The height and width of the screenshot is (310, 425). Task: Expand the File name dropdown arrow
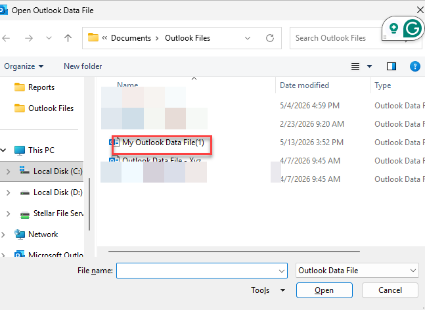tap(282, 271)
